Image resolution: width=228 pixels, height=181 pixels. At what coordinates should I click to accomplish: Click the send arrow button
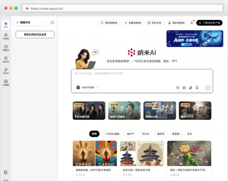click(208, 88)
